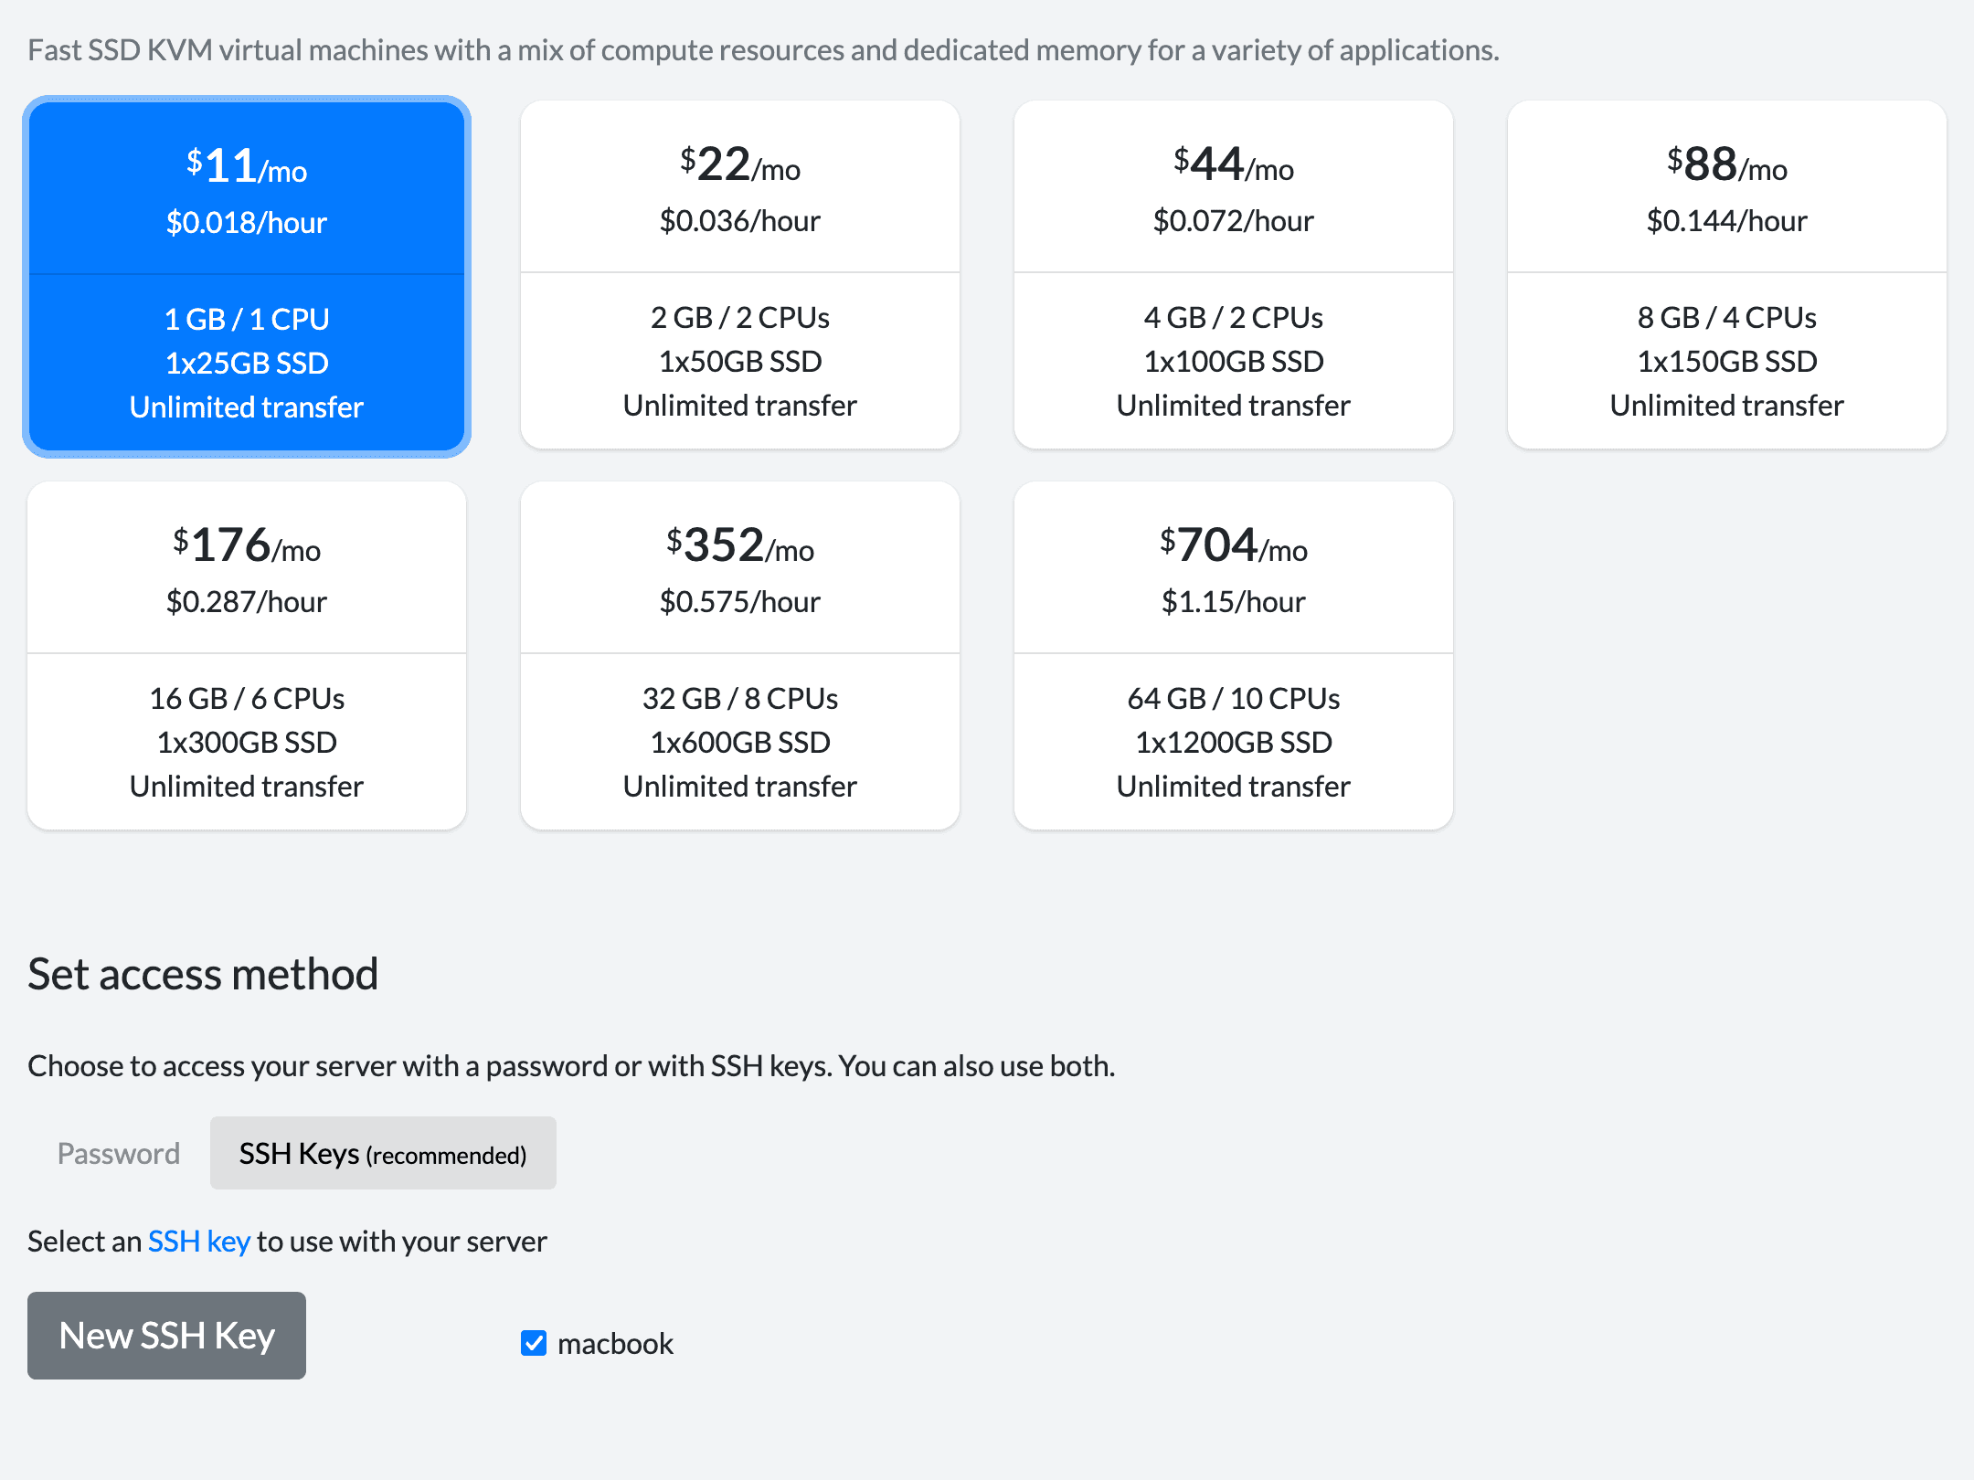Click the $0.287/hour rate text
The height and width of the screenshot is (1480, 1974).
tap(247, 601)
